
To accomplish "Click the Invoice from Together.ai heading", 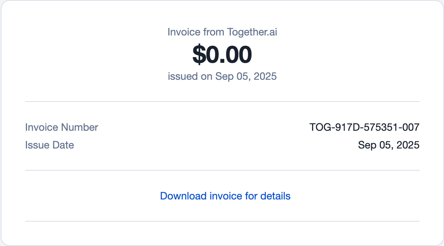I will [222, 32].
